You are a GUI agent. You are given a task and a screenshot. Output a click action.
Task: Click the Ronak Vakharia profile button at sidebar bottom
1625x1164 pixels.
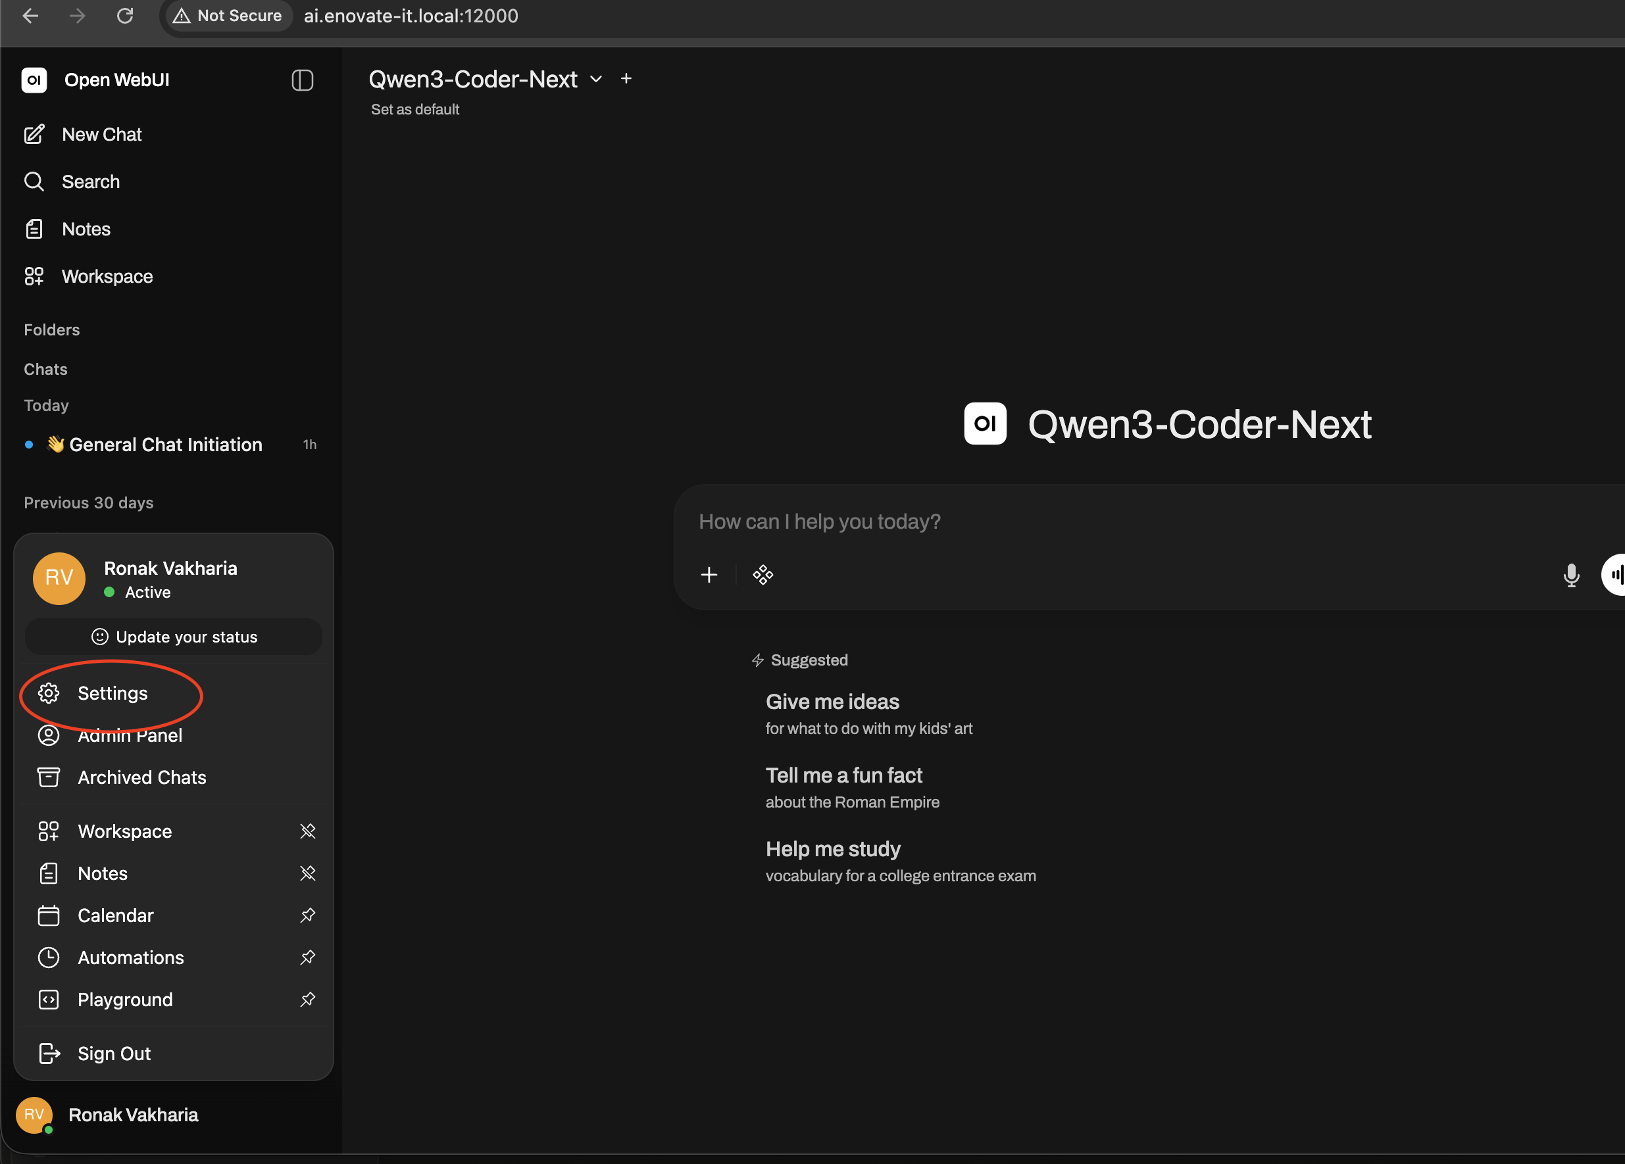(x=170, y=1115)
